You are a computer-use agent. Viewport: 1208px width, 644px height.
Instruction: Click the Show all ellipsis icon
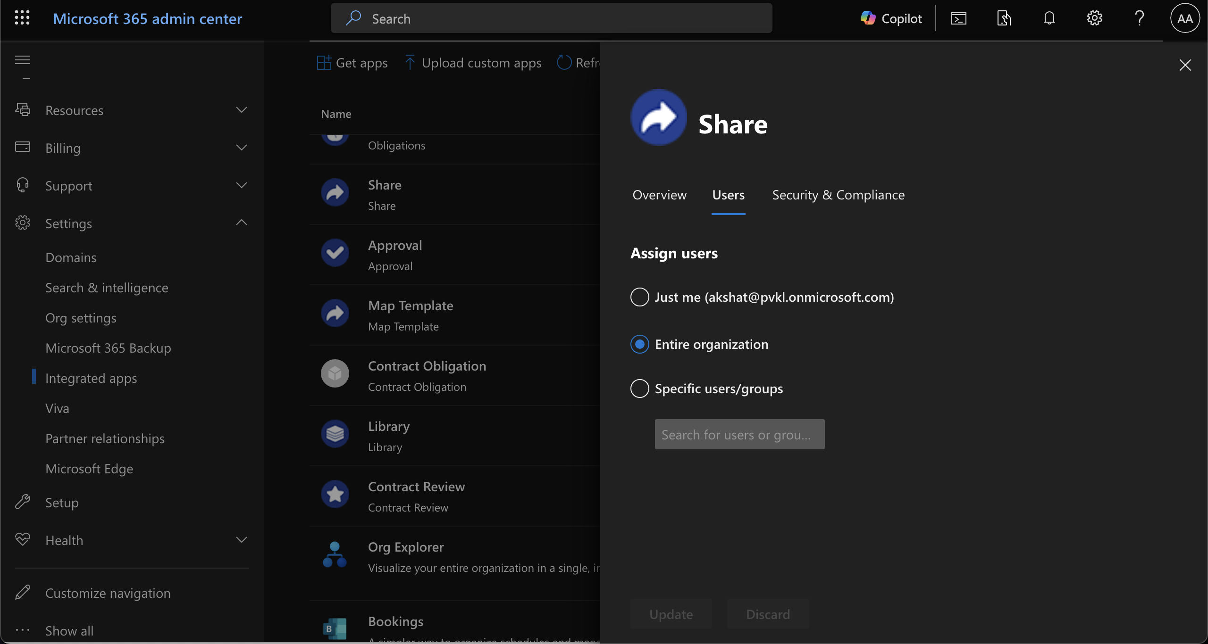click(x=23, y=630)
